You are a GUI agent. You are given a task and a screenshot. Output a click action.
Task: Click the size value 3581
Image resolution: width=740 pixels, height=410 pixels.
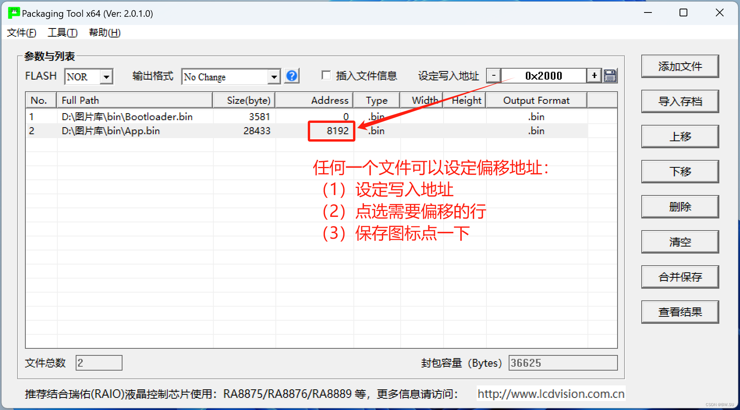tap(259, 117)
